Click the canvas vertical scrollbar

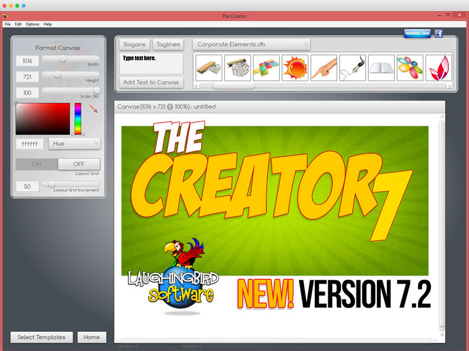click(442, 225)
